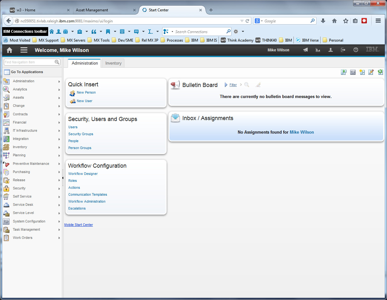
Task: Click the Update Start Center refresh icon
Action: (x=380, y=72)
